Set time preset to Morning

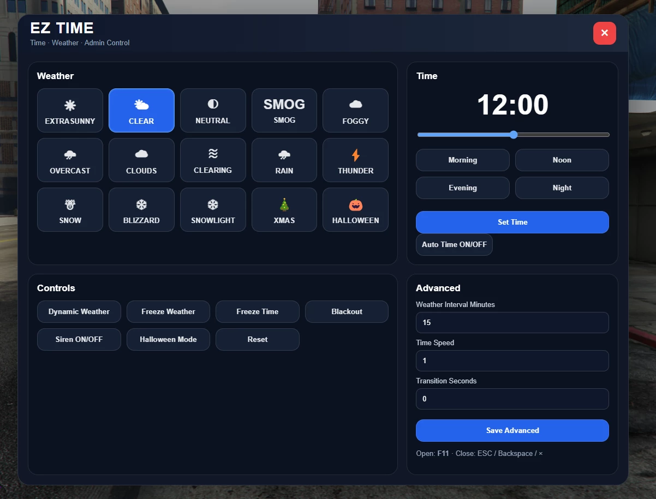[463, 160]
